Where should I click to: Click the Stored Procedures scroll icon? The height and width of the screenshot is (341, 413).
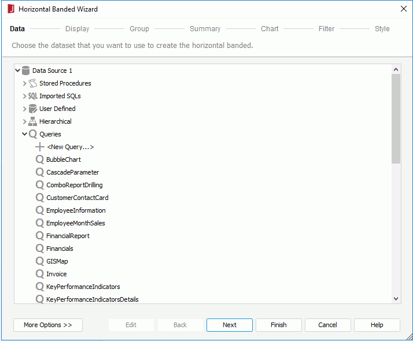[32, 83]
